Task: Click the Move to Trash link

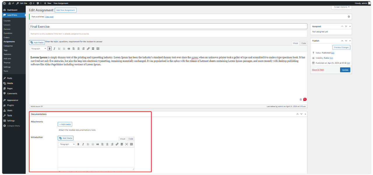Action: click(318, 70)
